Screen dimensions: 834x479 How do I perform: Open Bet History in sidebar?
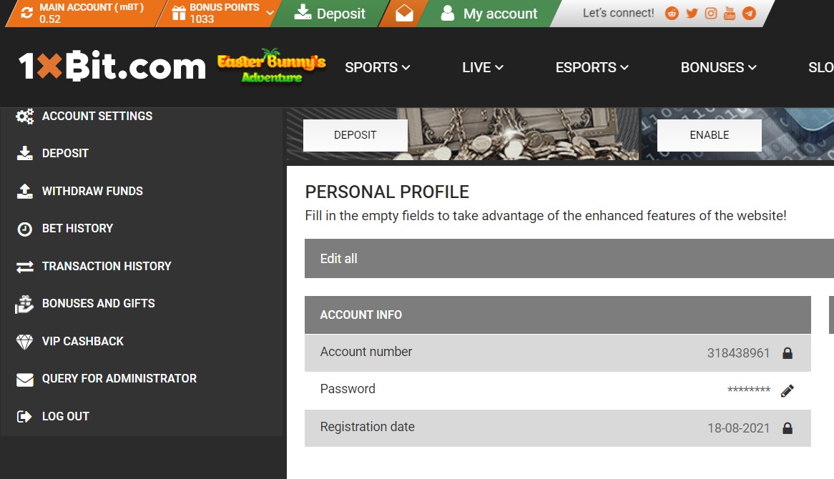coord(77,229)
